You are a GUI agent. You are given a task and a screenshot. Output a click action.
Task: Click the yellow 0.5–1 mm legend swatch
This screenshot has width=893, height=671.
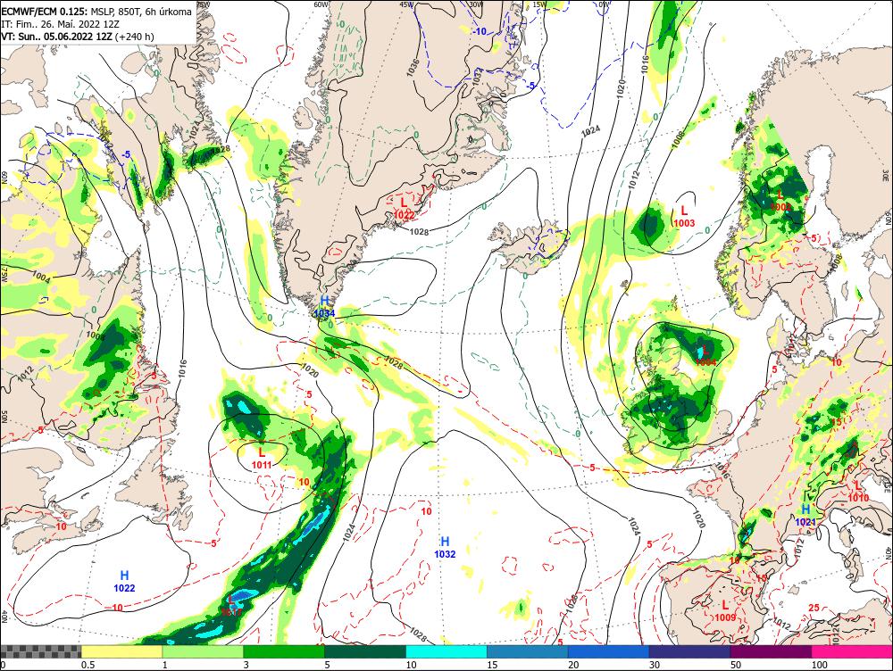(121, 651)
